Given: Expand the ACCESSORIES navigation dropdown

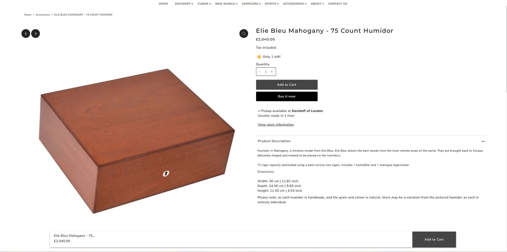Looking at the screenshot, I should (x=294, y=3).
